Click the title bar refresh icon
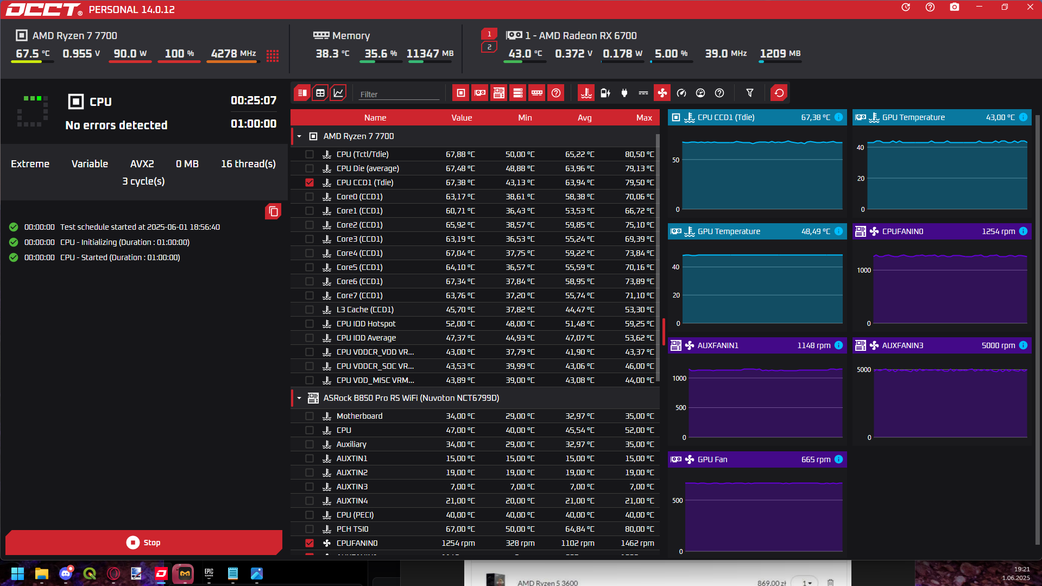 pos(906,7)
